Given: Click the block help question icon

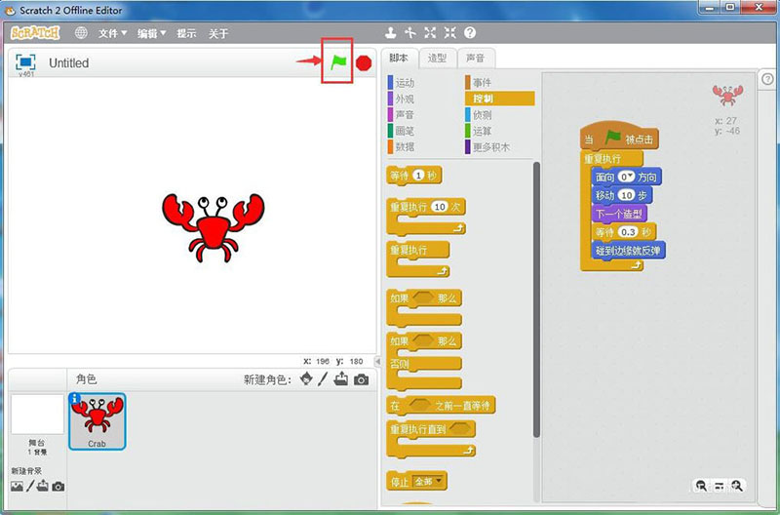Looking at the screenshot, I should click(x=470, y=33).
